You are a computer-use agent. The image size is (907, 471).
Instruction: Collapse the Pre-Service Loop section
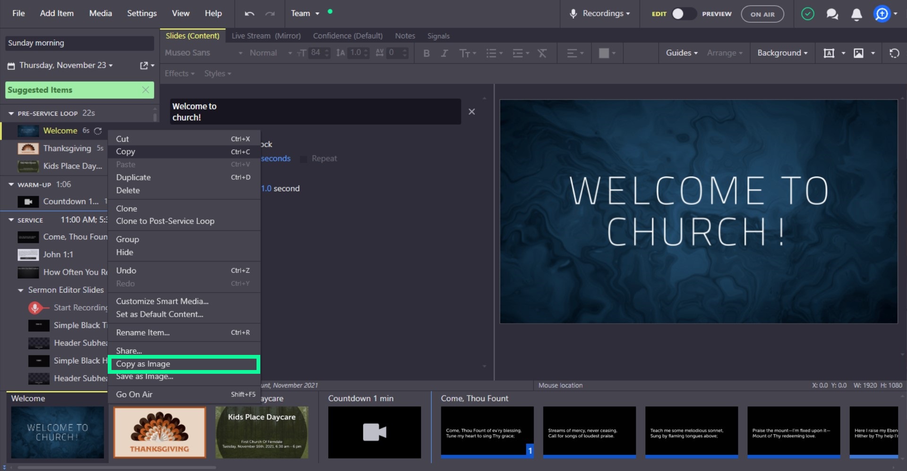pos(11,114)
